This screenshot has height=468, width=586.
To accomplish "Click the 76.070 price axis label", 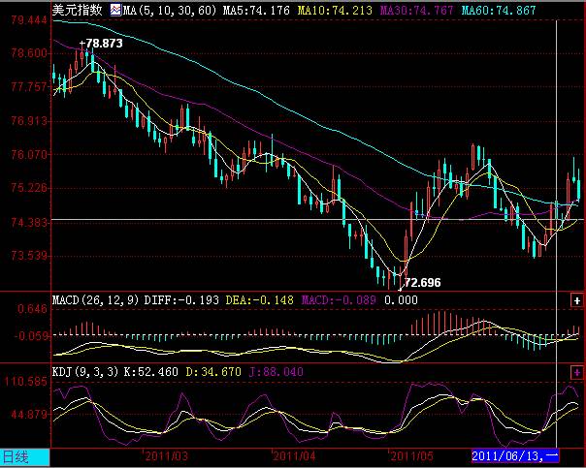I will pyautogui.click(x=29, y=154).
